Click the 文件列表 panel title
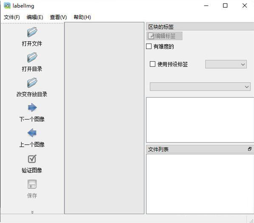The image size is (254, 223). [158, 149]
